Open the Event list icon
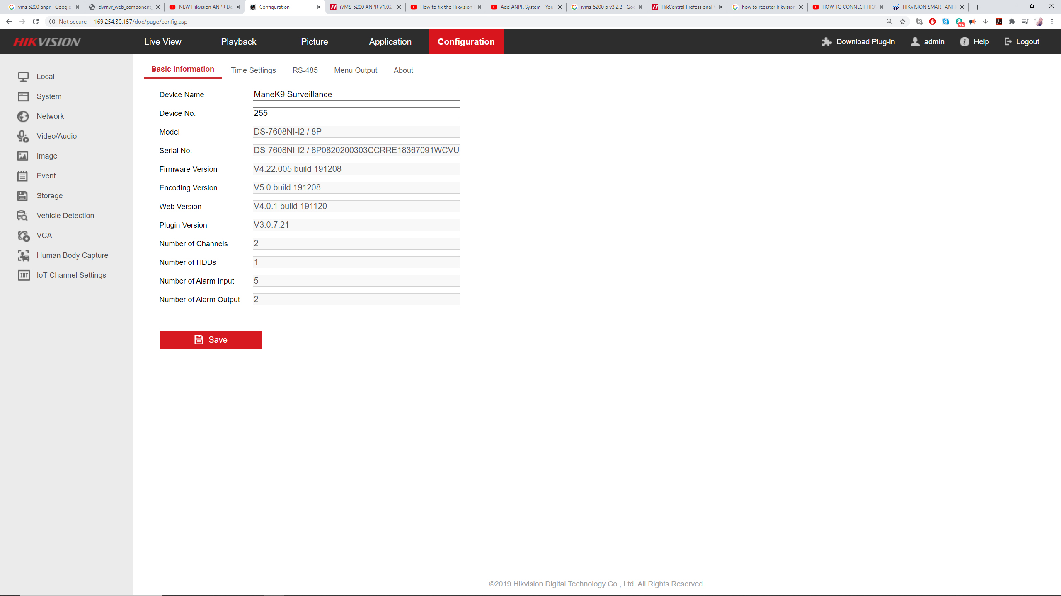 (23, 176)
